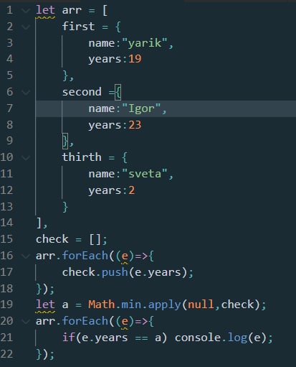This screenshot has width=296, height=367.
Task: Click the 'Math' object on line 19
Action: click(x=102, y=305)
